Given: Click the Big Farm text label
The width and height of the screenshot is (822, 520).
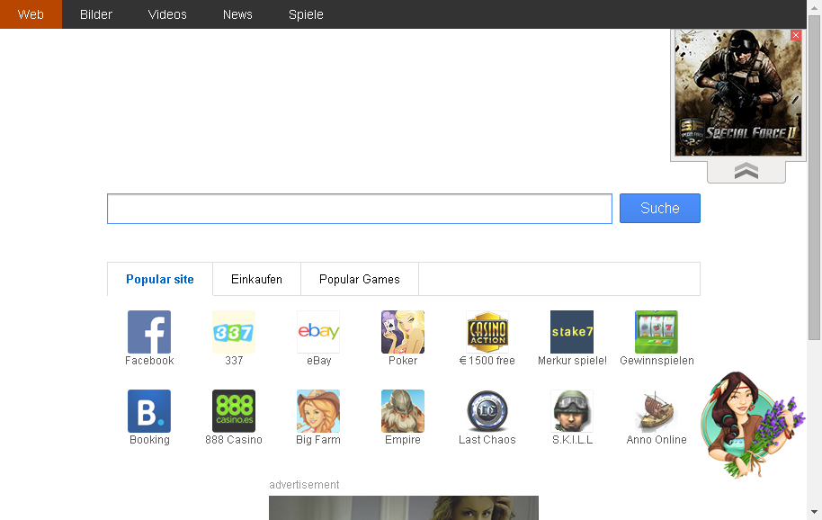Looking at the screenshot, I should point(318,440).
